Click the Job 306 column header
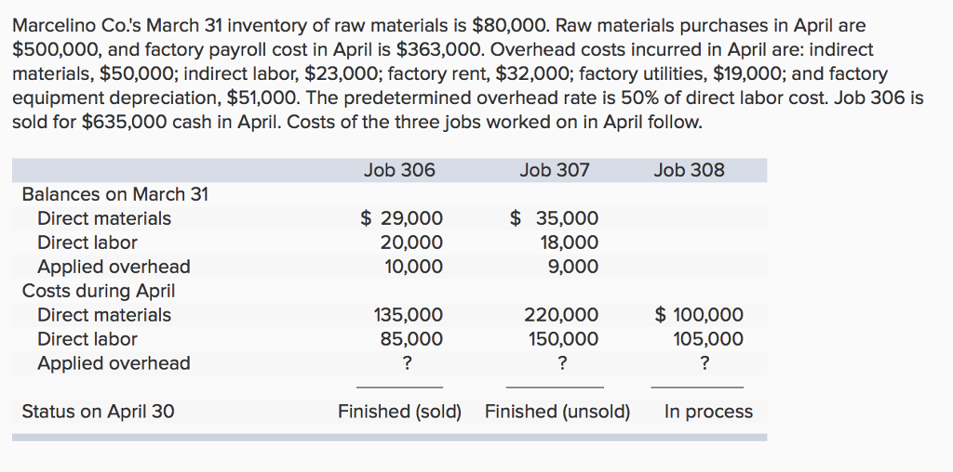Viewport: 953px width, 472px height. click(399, 170)
